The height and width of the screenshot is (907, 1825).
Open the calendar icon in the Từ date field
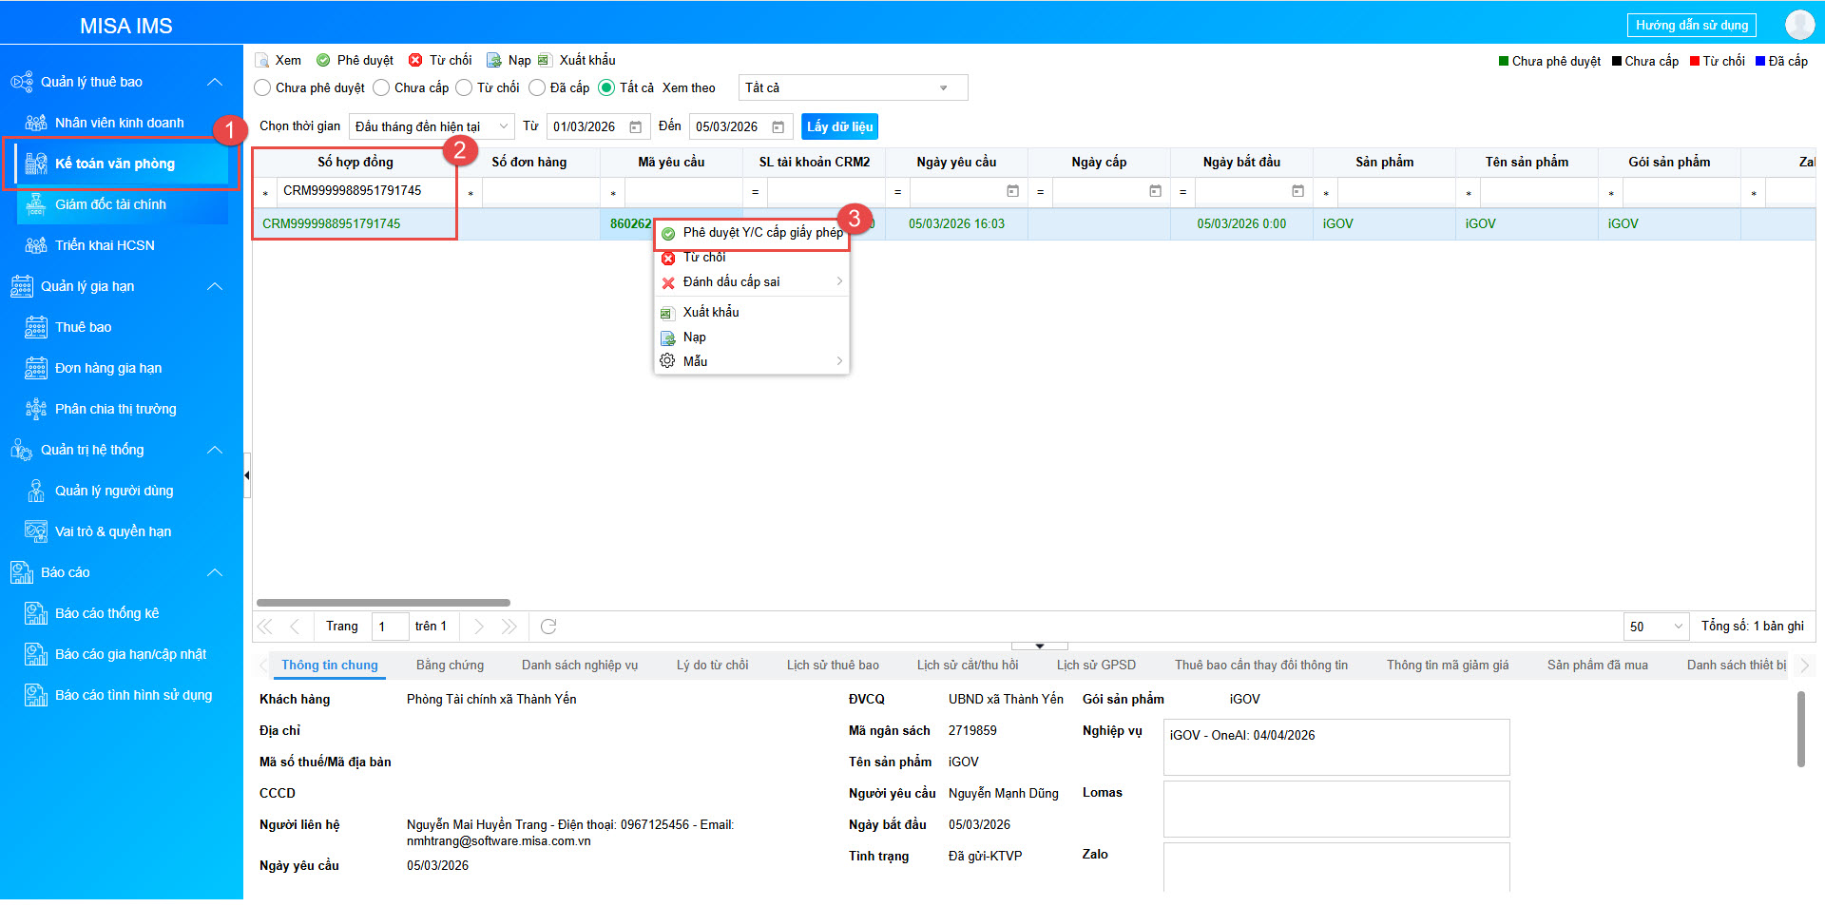(x=636, y=127)
